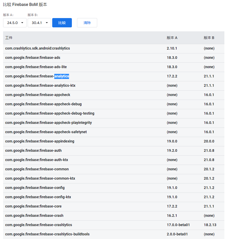
Task: Click the 版本 B: label above second dropdown
Action: pyautogui.click(x=33, y=15)
